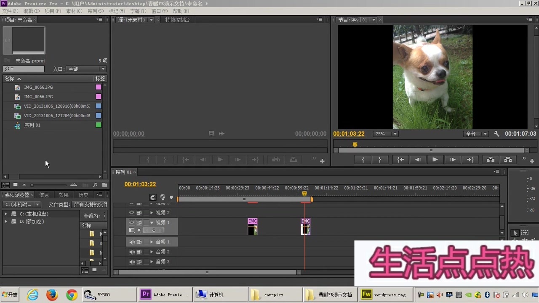Screen dimensions: 539x303
Task: Switch to 历史 tab
Action: tap(83, 195)
